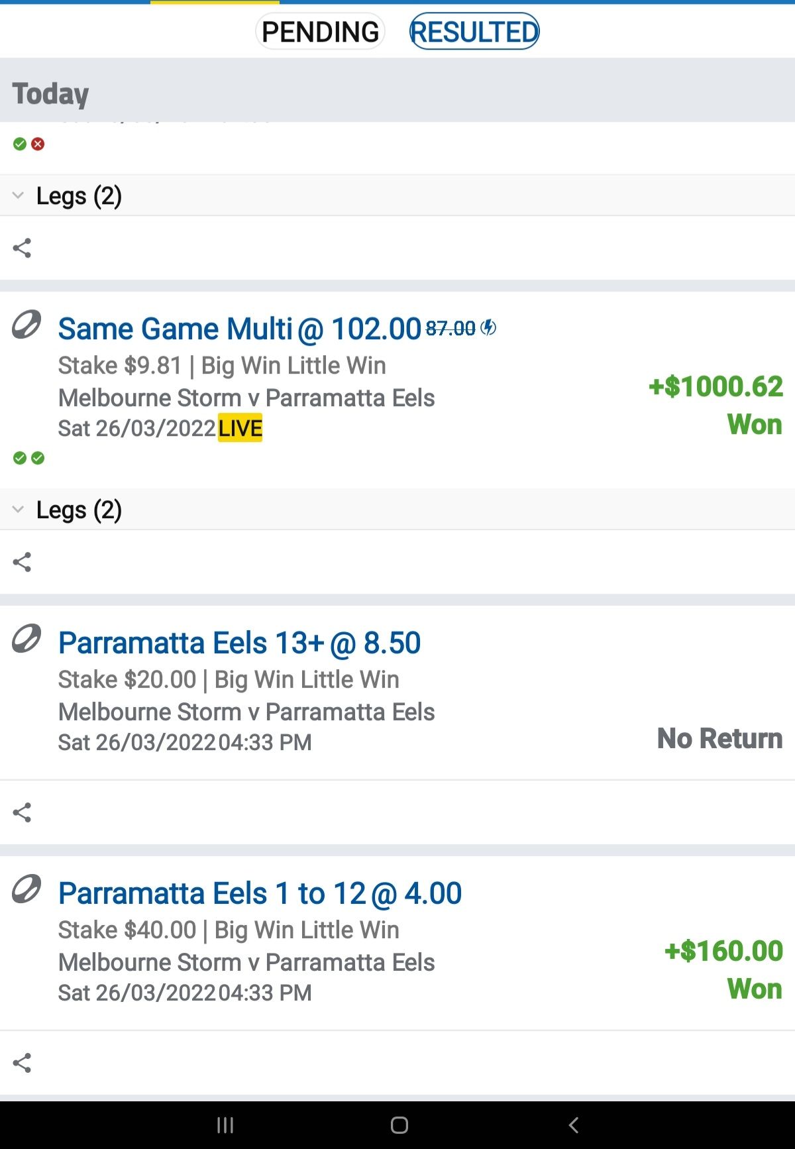Tap the yellow LIVE badge
The image size is (795, 1149).
[x=240, y=428]
